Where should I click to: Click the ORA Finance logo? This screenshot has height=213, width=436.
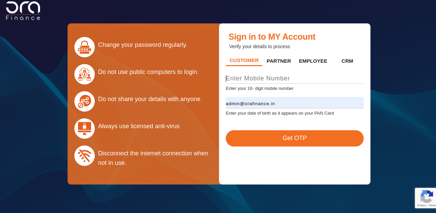point(23,11)
